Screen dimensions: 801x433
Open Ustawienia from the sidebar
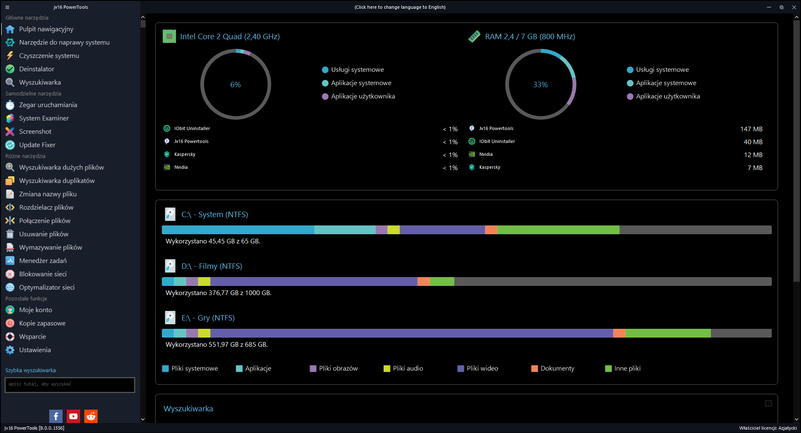pyautogui.click(x=35, y=350)
